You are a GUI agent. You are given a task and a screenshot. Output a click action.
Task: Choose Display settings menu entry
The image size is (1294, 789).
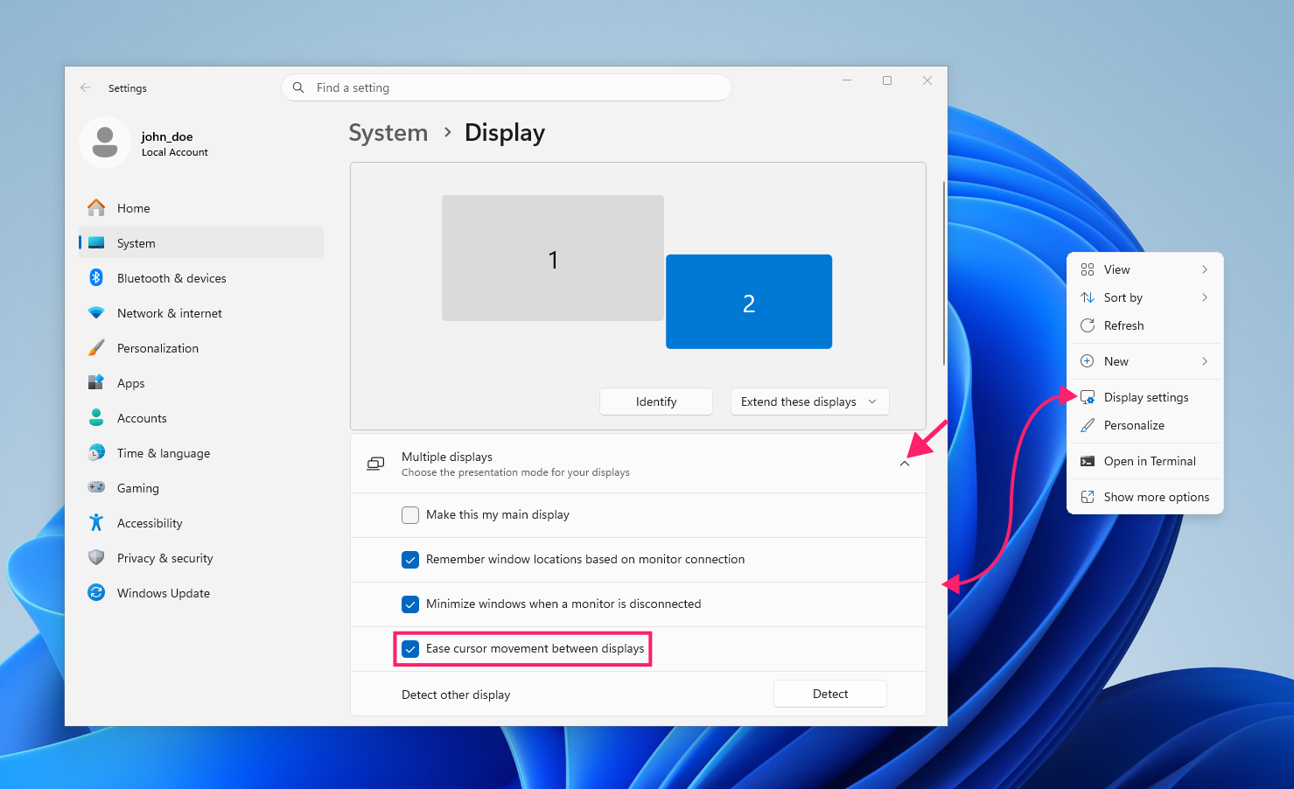click(x=1145, y=397)
